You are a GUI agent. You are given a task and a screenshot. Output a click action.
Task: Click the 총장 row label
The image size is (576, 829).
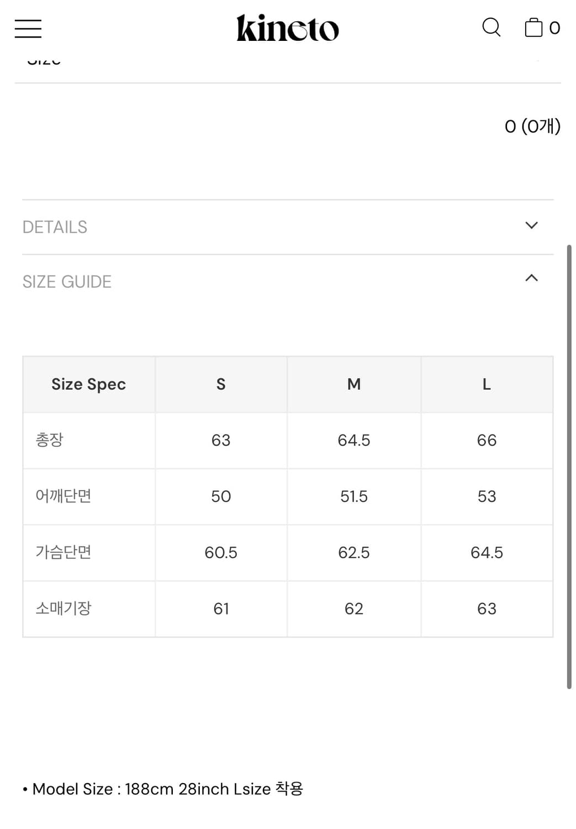[x=50, y=440]
